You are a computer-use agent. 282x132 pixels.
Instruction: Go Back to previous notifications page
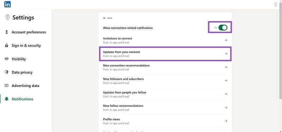click(x=108, y=18)
